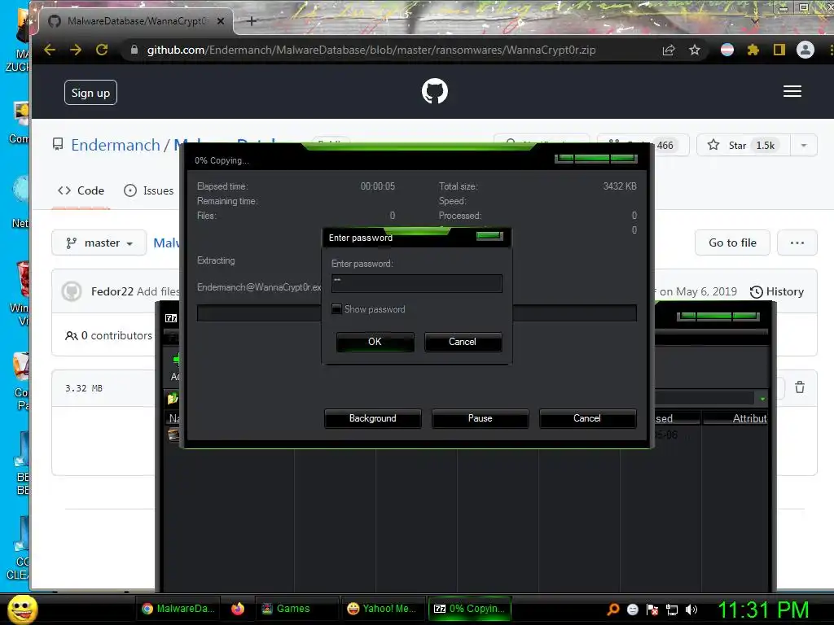Switch to 0% Copying taskbar item
The height and width of the screenshot is (625, 834).
tap(470, 609)
